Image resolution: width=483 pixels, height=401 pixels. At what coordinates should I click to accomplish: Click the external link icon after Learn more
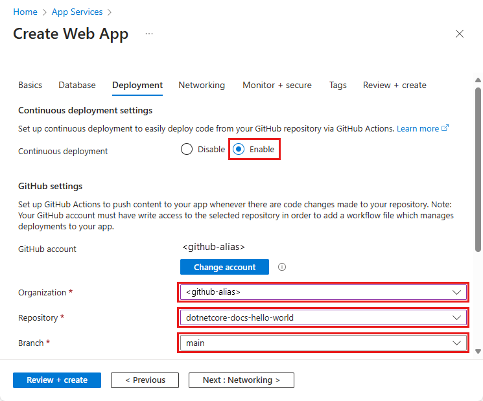click(x=445, y=128)
